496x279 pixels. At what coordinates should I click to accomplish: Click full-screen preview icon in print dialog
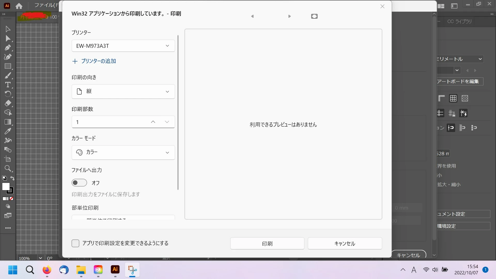point(314,16)
